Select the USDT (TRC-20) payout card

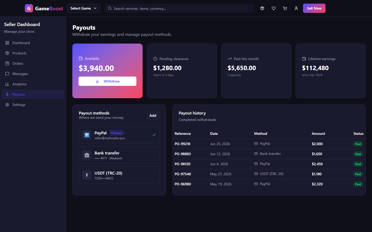click(x=119, y=175)
